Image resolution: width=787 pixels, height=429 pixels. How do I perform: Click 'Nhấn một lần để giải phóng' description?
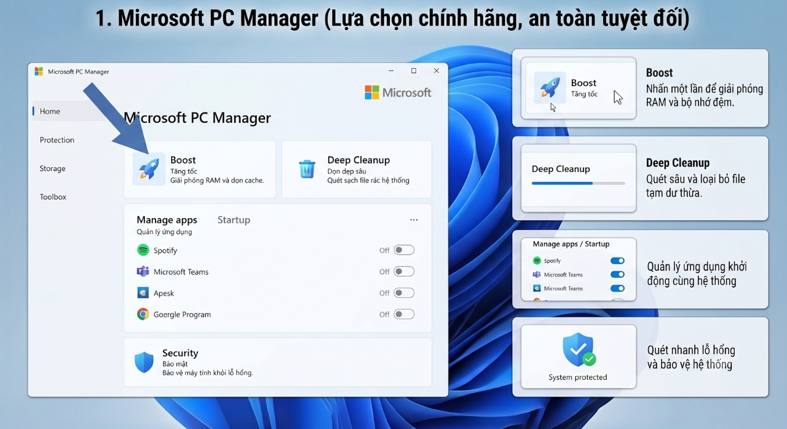click(x=705, y=89)
